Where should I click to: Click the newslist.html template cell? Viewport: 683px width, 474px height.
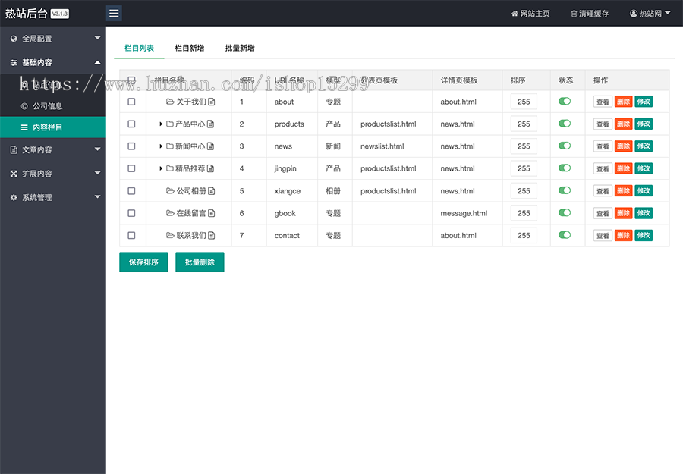click(x=382, y=146)
